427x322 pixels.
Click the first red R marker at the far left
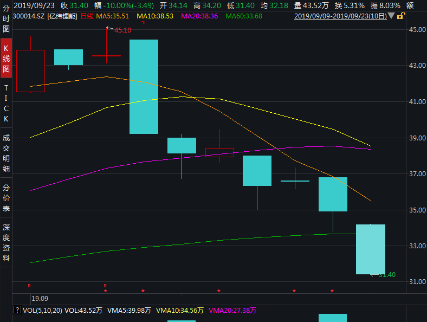tap(29, 285)
